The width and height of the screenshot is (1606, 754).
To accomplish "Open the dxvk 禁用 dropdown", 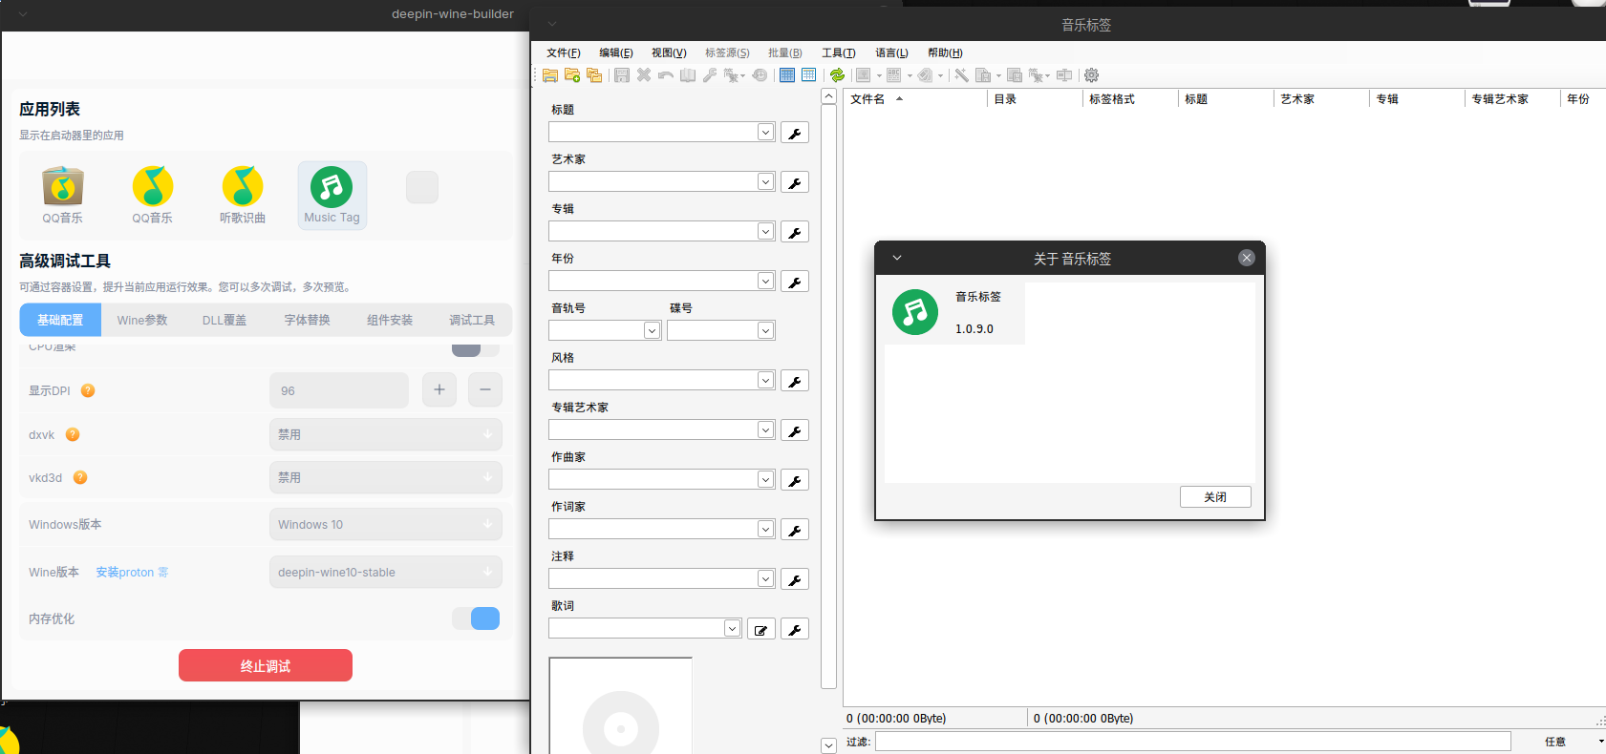I will coord(386,434).
